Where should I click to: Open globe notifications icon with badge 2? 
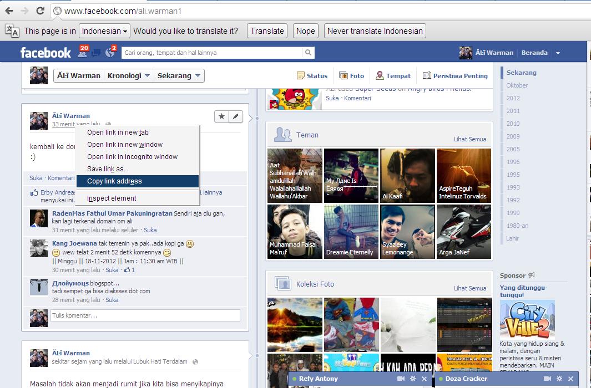[x=110, y=52]
